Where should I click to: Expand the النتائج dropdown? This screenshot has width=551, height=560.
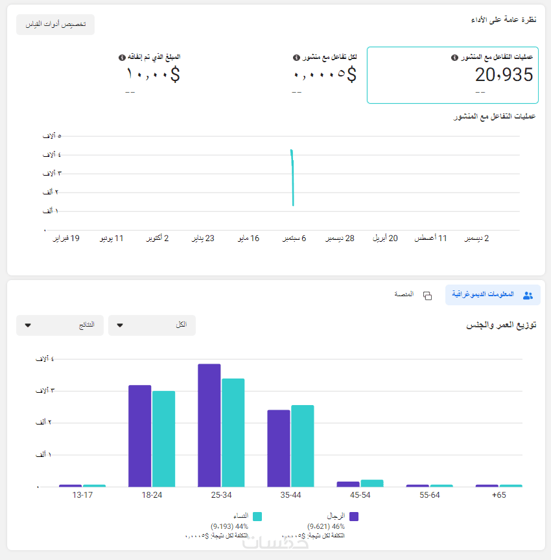coord(60,325)
